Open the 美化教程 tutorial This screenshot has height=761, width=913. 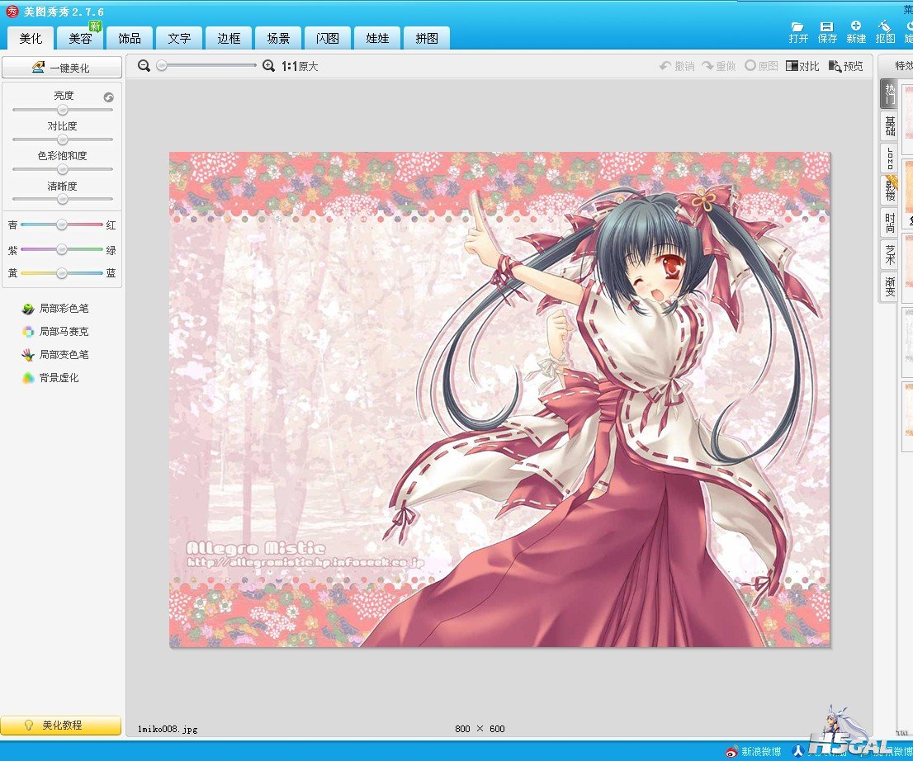[x=60, y=726]
